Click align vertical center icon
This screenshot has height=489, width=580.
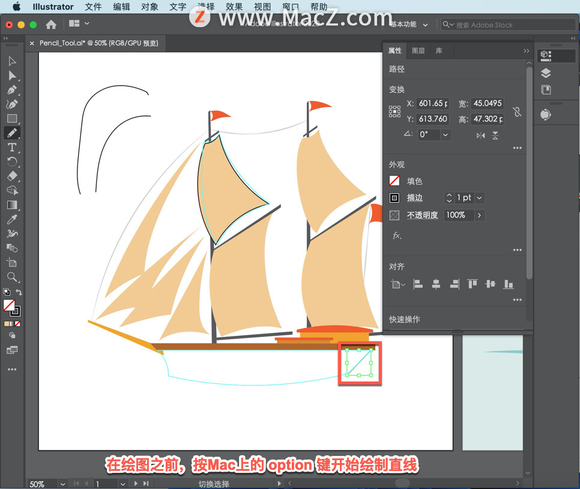[491, 284]
